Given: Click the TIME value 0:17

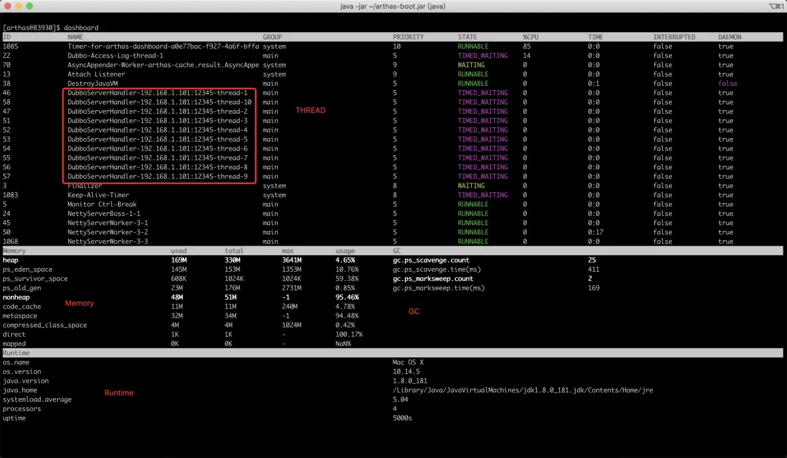Looking at the screenshot, I should pyautogui.click(x=596, y=232).
